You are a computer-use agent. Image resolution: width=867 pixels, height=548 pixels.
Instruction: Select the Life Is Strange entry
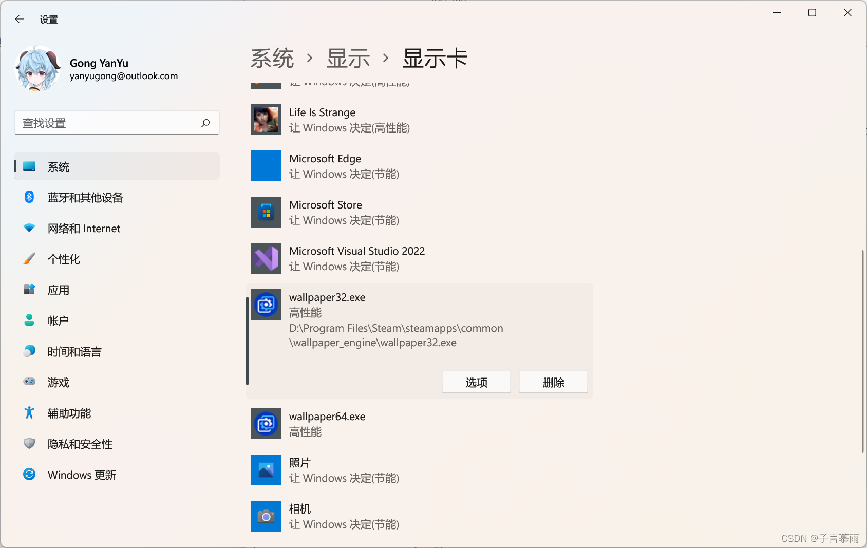pyautogui.click(x=419, y=120)
